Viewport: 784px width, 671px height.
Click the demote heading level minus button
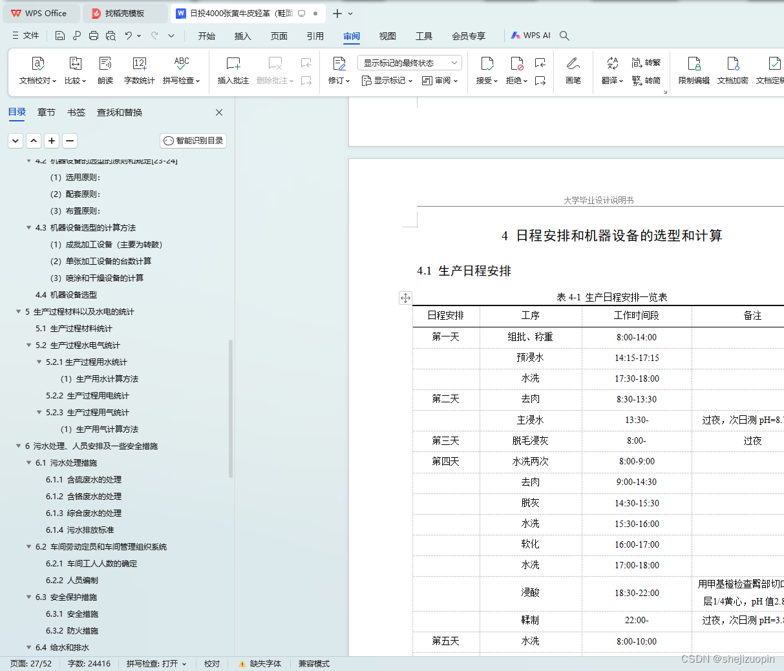[x=70, y=140]
